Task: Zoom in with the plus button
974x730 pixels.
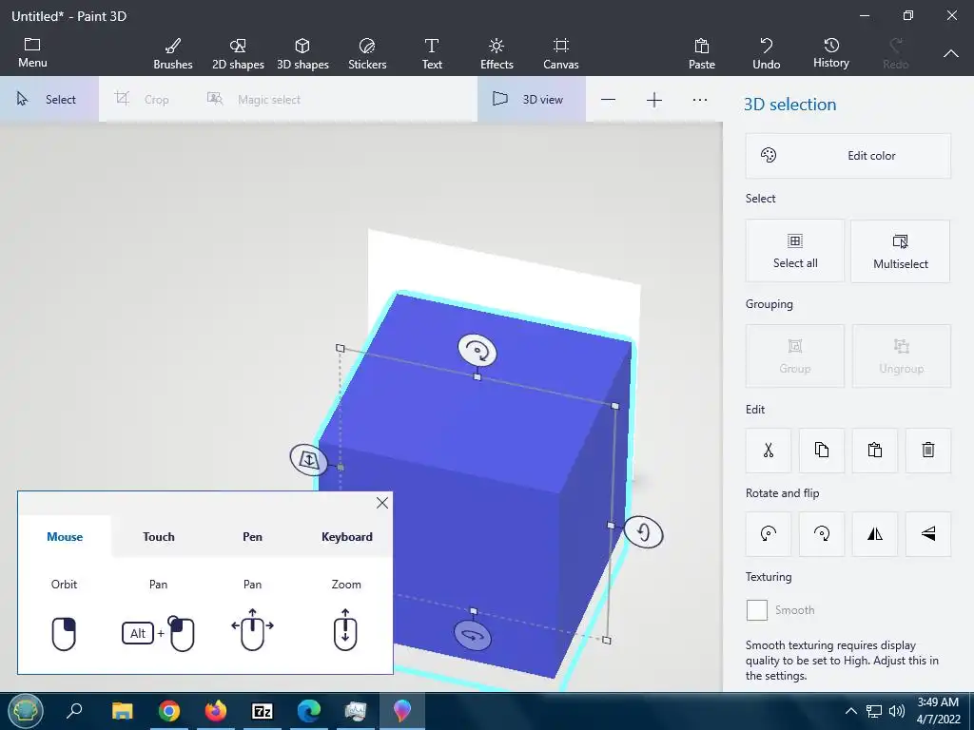Action: 654,99
